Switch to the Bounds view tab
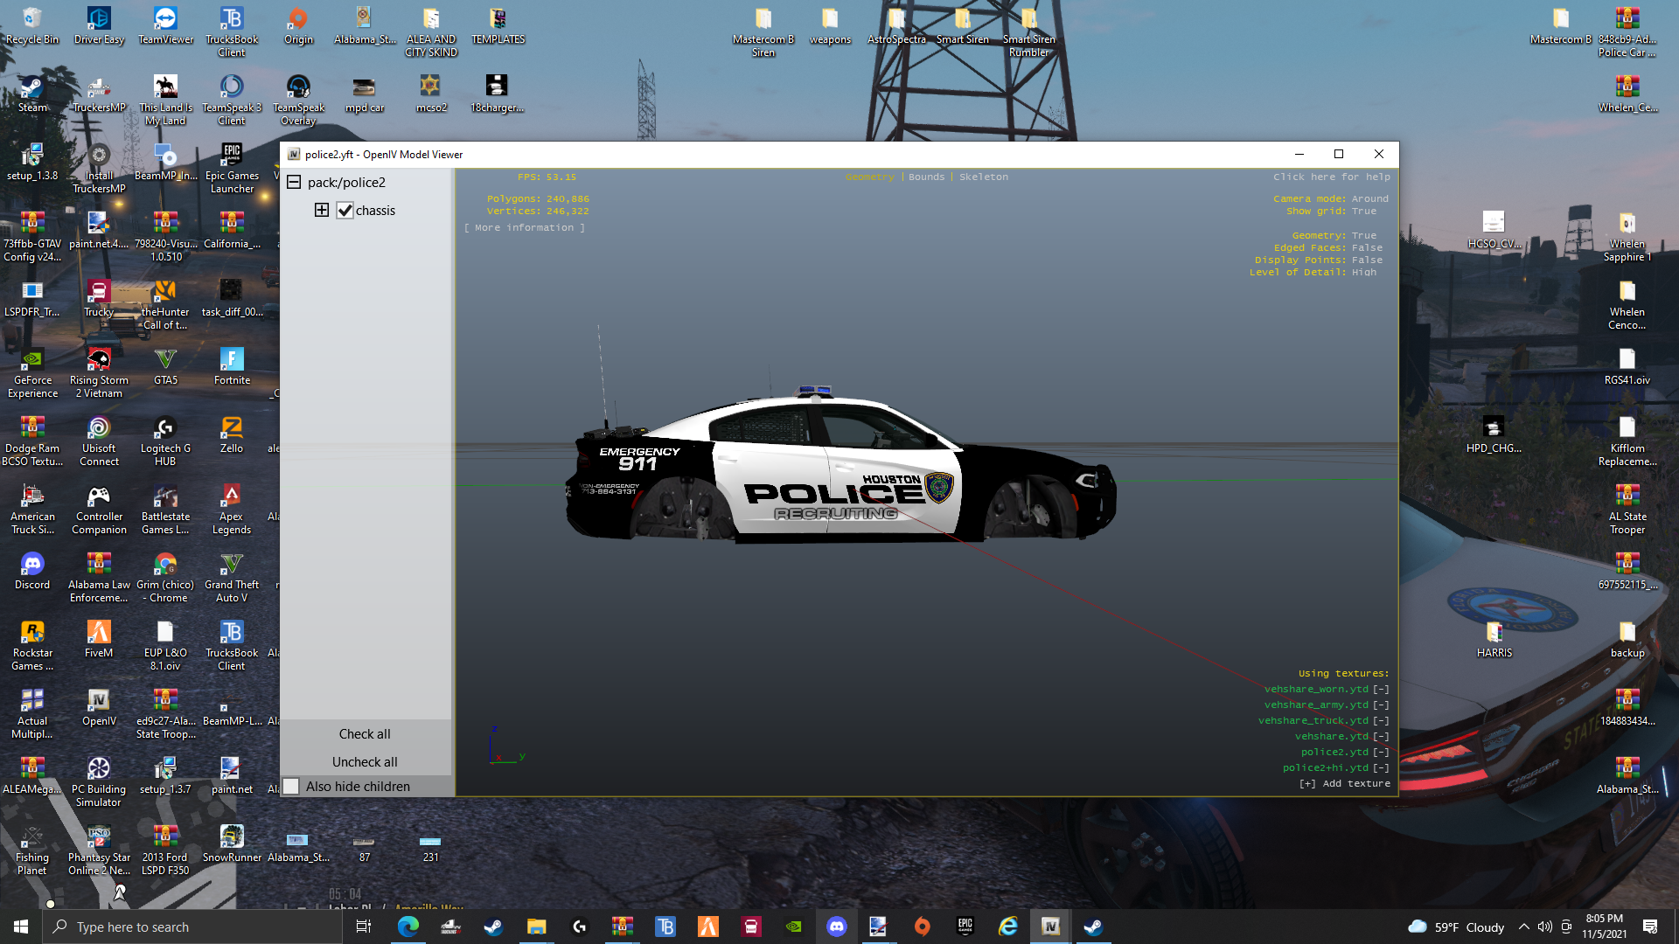 point(926,177)
